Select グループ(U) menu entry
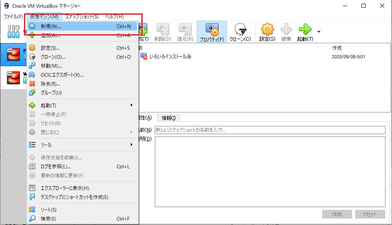 point(82,93)
